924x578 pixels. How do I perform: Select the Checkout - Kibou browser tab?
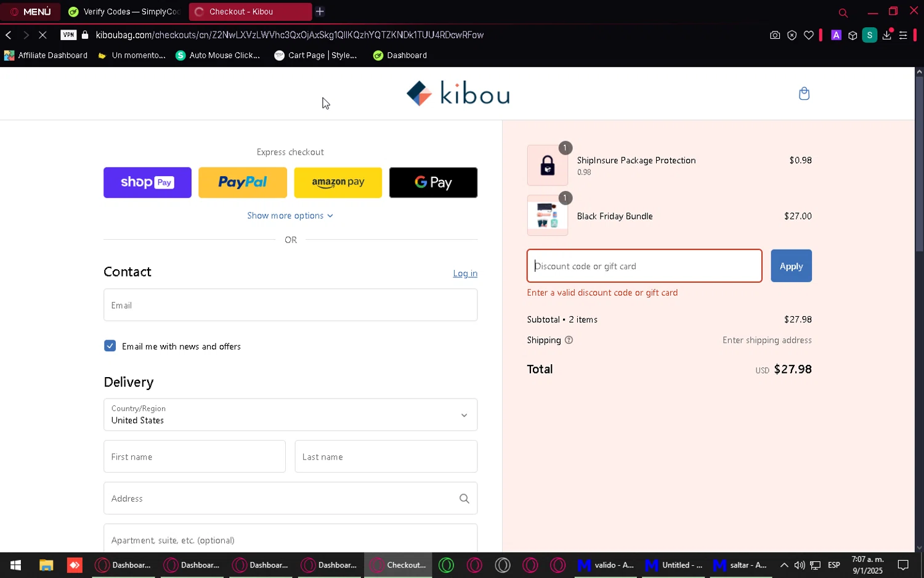click(x=249, y=12)
